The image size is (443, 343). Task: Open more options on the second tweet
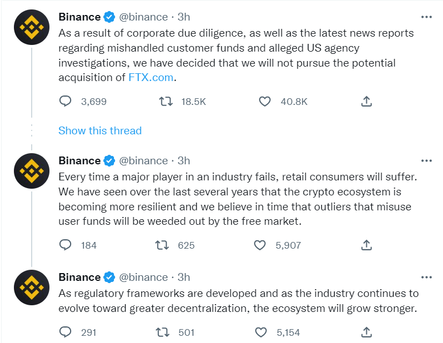[x=426, y=161]
